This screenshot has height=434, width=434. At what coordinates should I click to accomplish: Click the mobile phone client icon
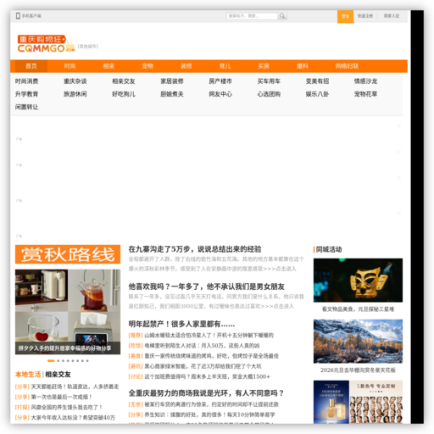[18, 16]
